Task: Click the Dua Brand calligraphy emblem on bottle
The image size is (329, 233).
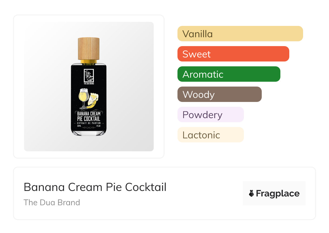Action: coord(89,76)
